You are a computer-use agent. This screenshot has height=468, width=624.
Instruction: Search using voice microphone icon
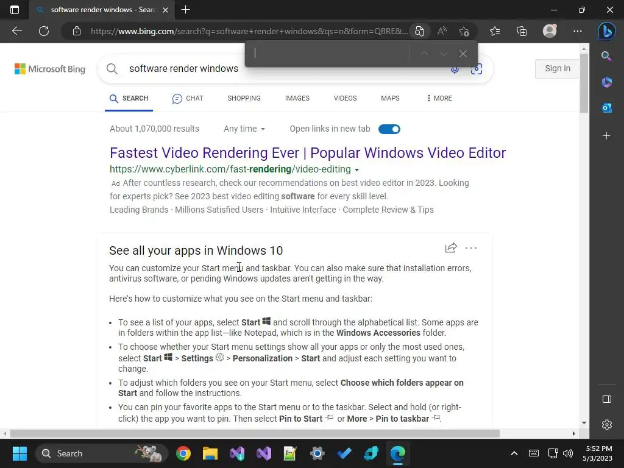pos(455,69)
